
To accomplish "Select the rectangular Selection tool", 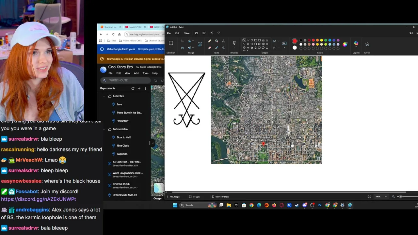I will click(x=171, y=43).
